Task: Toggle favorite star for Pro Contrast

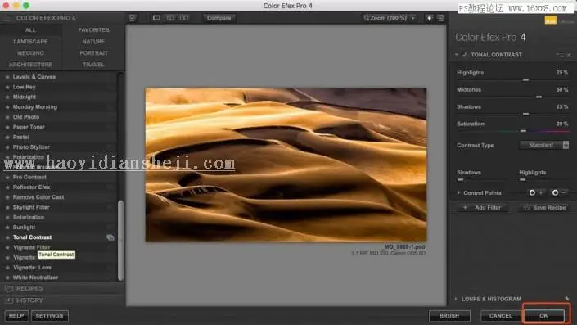Action: point(7,177)
